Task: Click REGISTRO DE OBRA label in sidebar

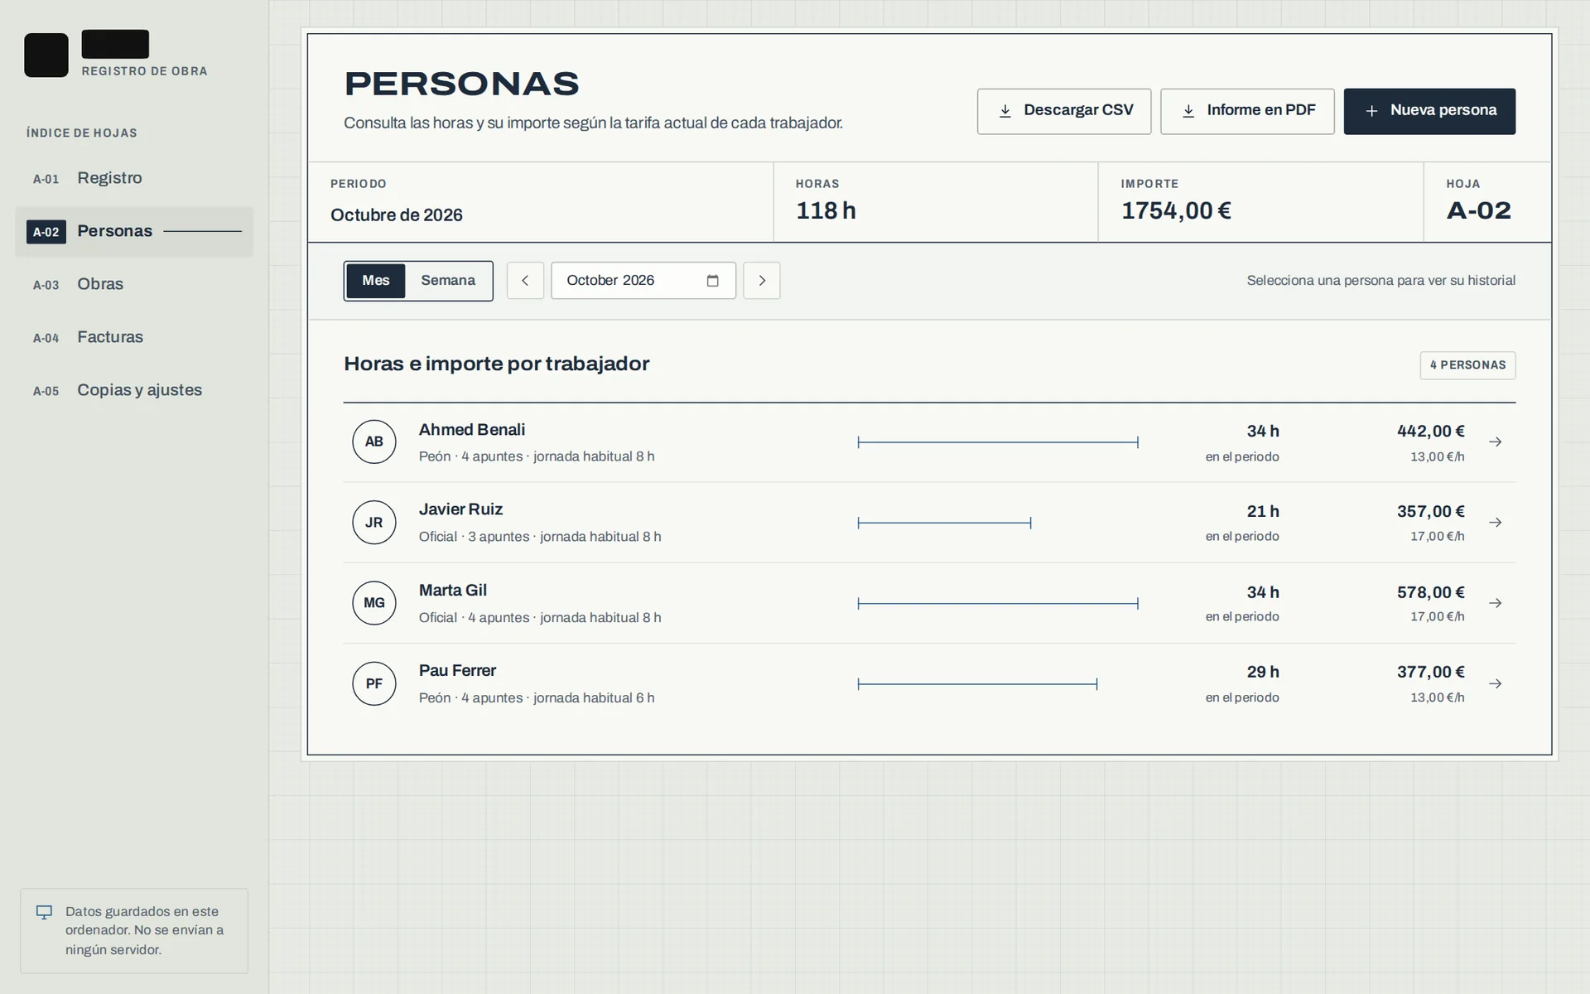Action: (x=145, y=71)
